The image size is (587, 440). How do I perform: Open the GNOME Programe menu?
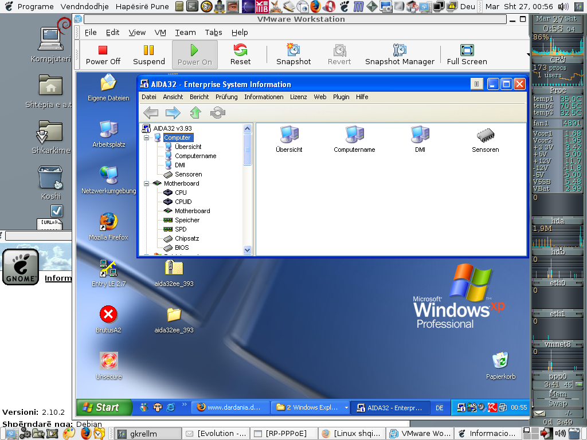tap(36, 6)
